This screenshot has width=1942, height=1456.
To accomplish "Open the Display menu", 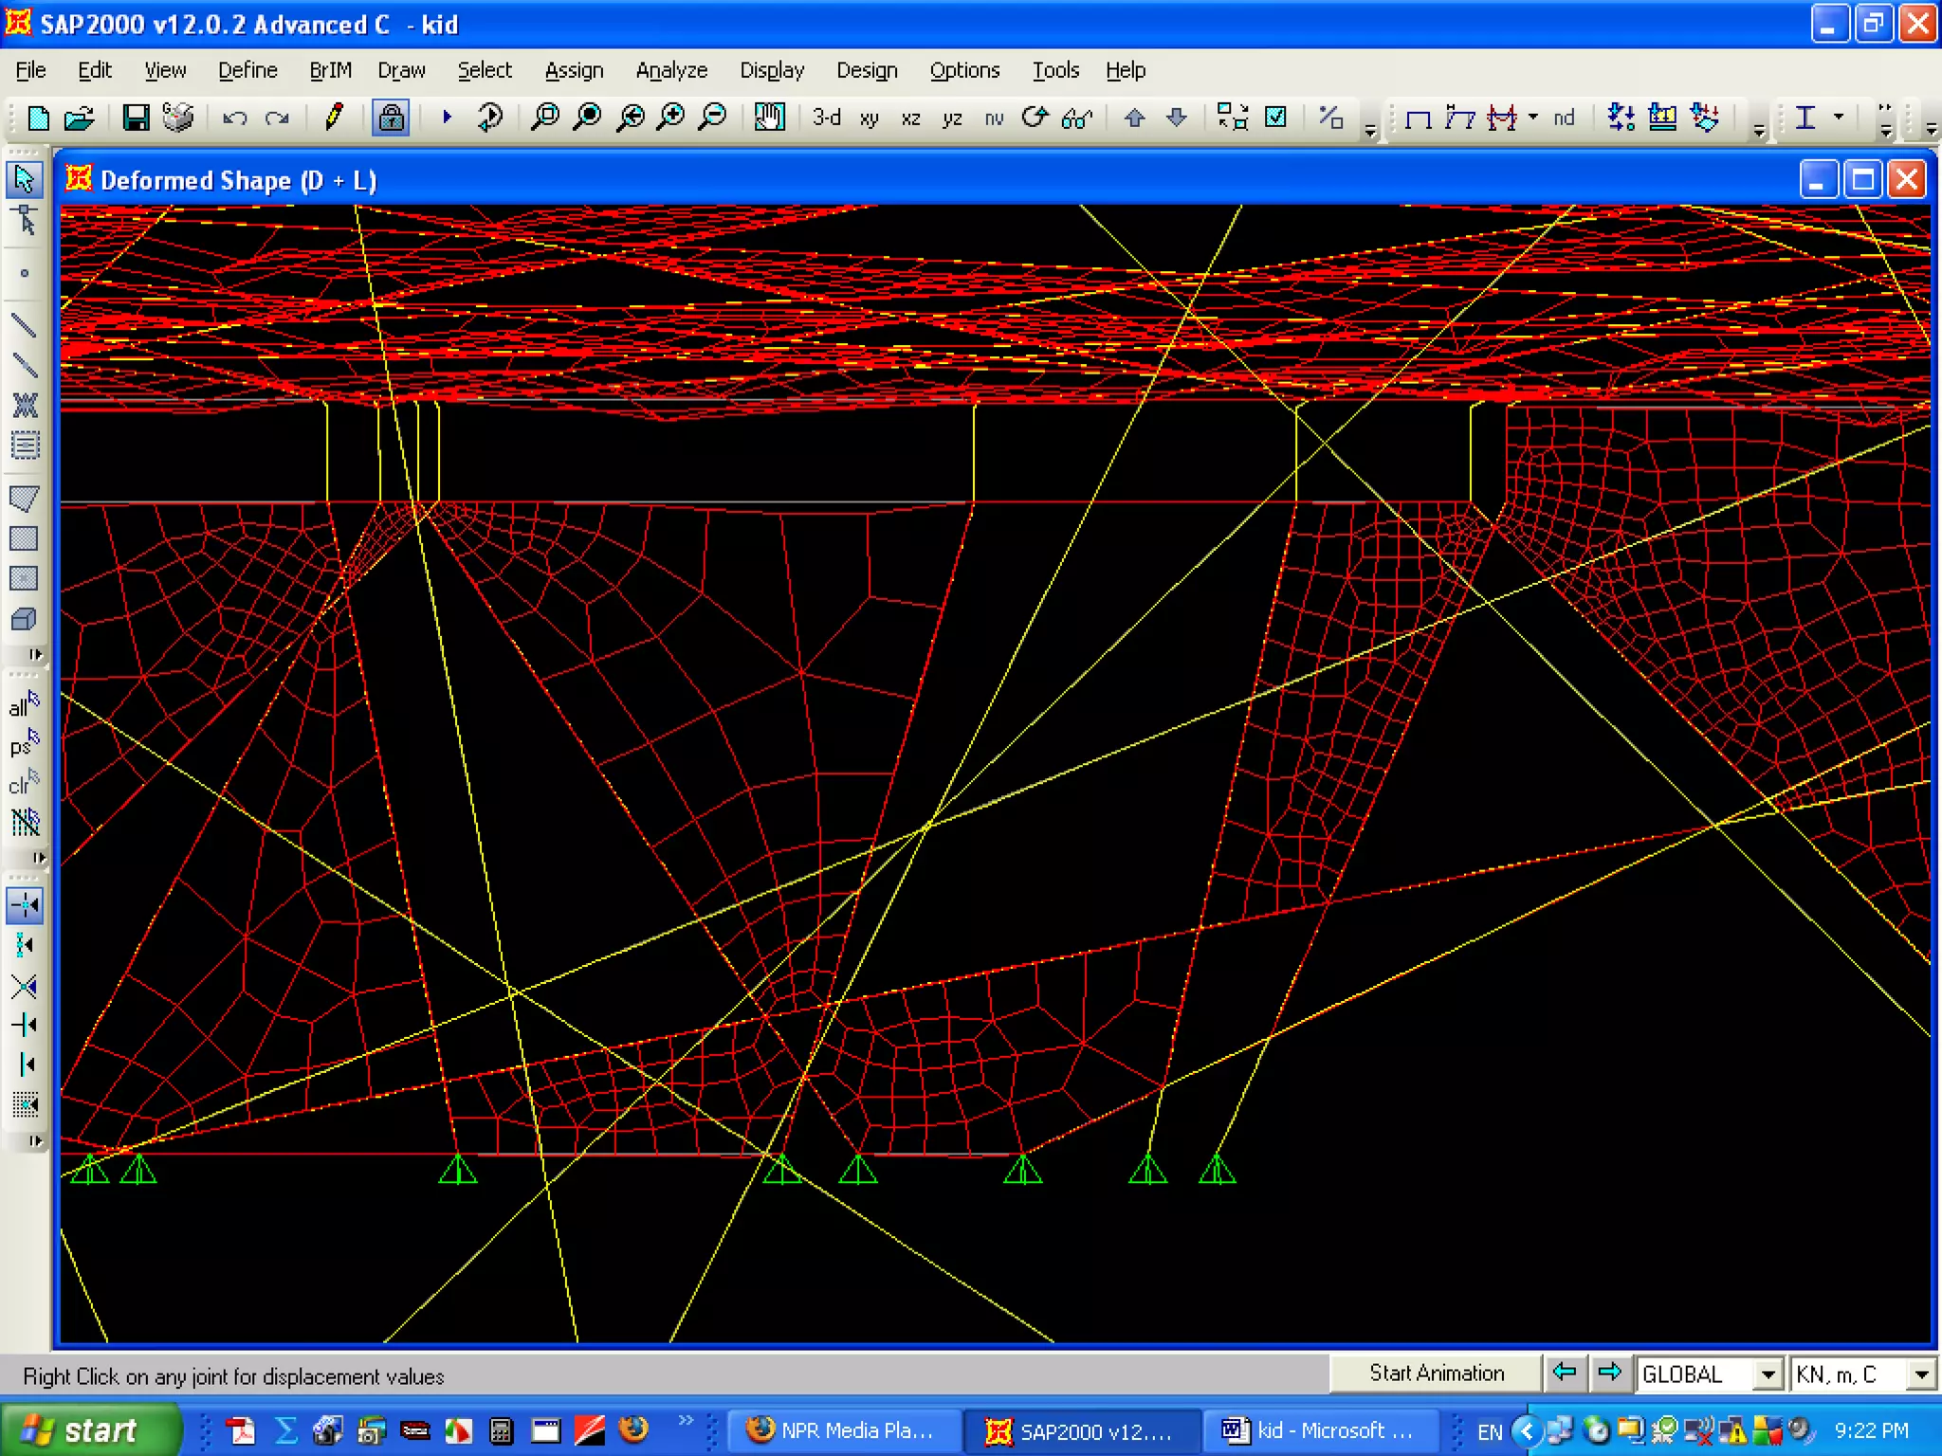I will click(771, 70).
